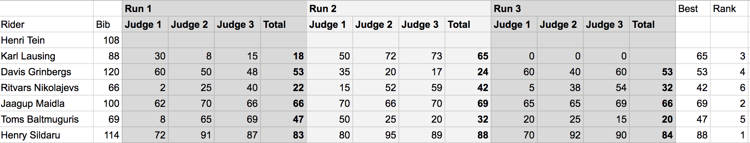Select Karl Lausing's empty Run 3 total cell
The width and height of the screenshot is (750, 143).
[x=652, y=56]
